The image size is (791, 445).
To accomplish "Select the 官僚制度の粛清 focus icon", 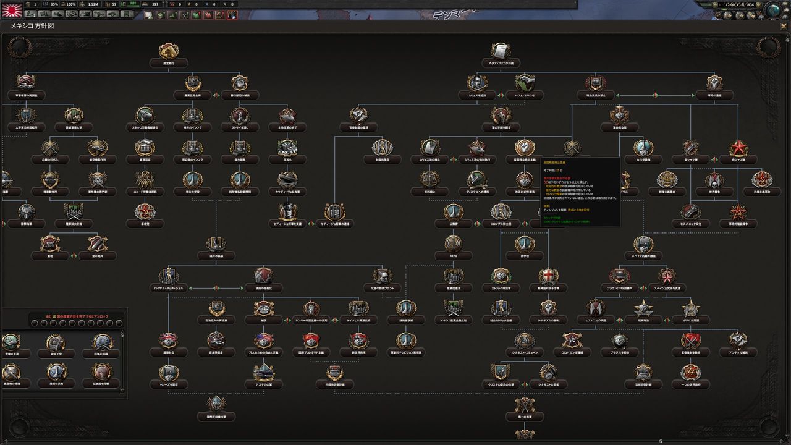I will pyautogui.click(x=358, y=115).
